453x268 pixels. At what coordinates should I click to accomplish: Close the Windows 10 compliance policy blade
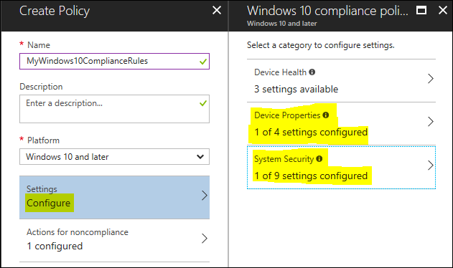click(x=443, y=10)
